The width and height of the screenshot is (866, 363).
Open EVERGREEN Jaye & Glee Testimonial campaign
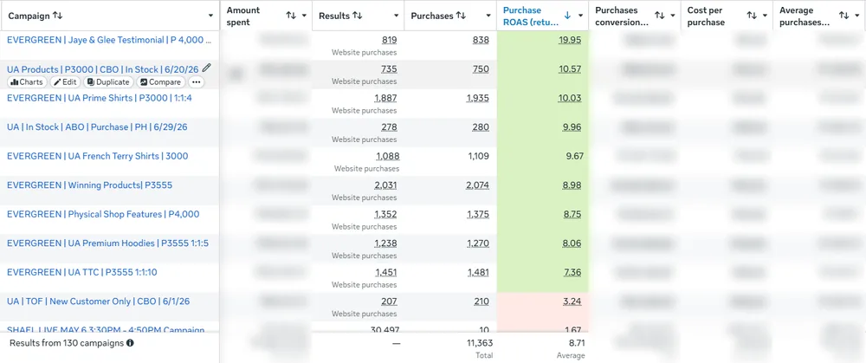[x=109, y=40]
